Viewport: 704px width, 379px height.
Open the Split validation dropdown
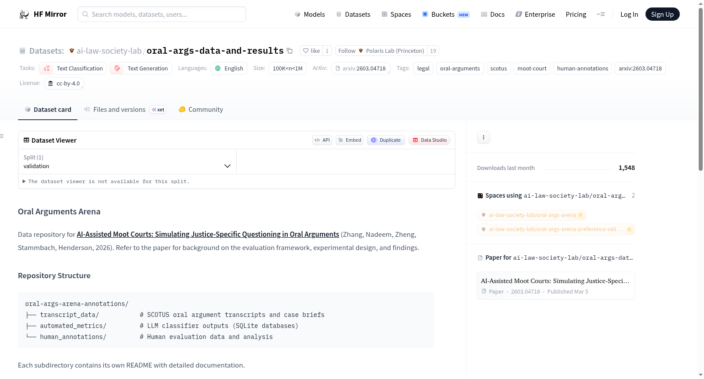(x=127, y=162)
